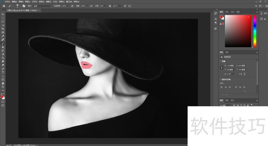
Task: Open the blend mode dropdown
Action: coord(42,6)
